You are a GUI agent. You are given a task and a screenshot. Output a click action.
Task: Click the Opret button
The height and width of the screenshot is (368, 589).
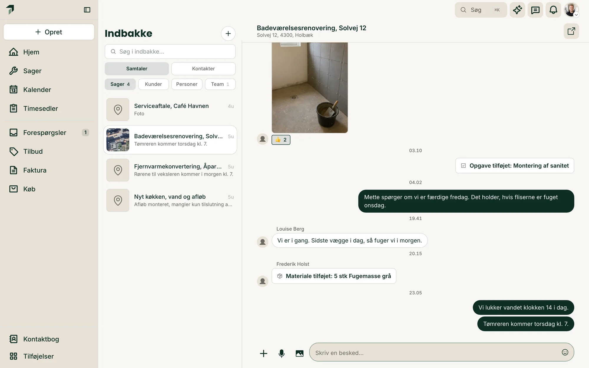pos(49,32)
